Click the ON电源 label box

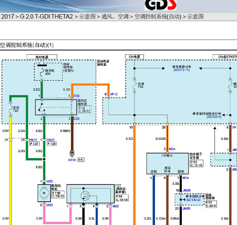134,57
